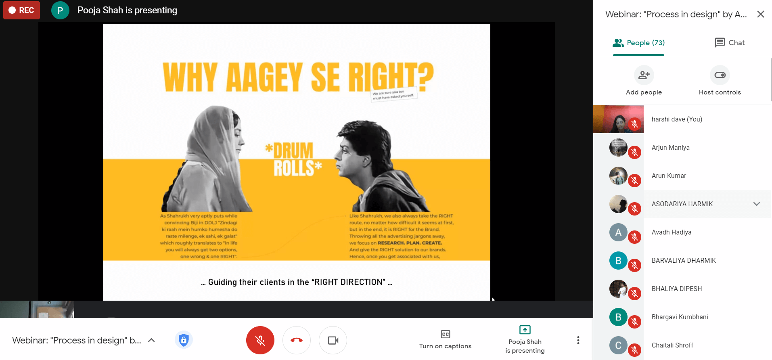772x360 pixels.
Task: Click the presented slide in main view
Action: coord(296,161)
